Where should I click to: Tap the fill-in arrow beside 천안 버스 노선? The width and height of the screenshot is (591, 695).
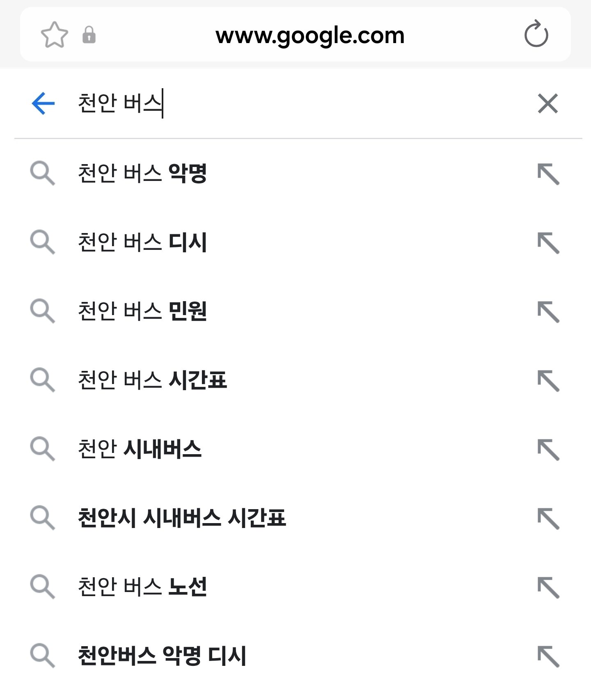tap(548, 588)
